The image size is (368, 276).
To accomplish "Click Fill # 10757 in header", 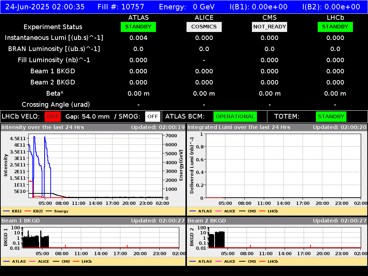I will 121,7.
